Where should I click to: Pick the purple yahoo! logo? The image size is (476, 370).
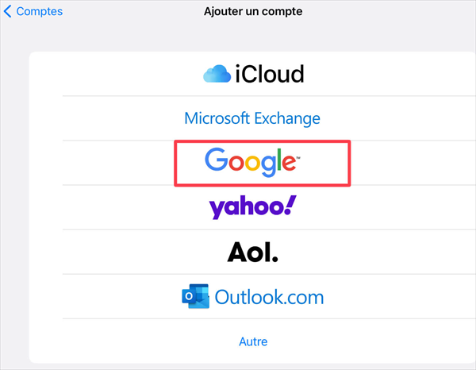252,207
